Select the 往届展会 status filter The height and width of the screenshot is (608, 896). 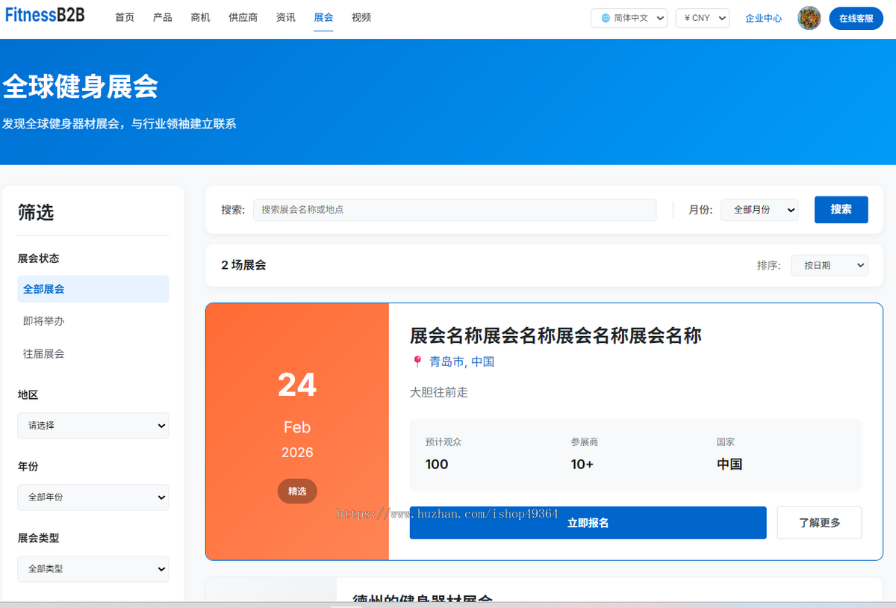tap(93, 354)
